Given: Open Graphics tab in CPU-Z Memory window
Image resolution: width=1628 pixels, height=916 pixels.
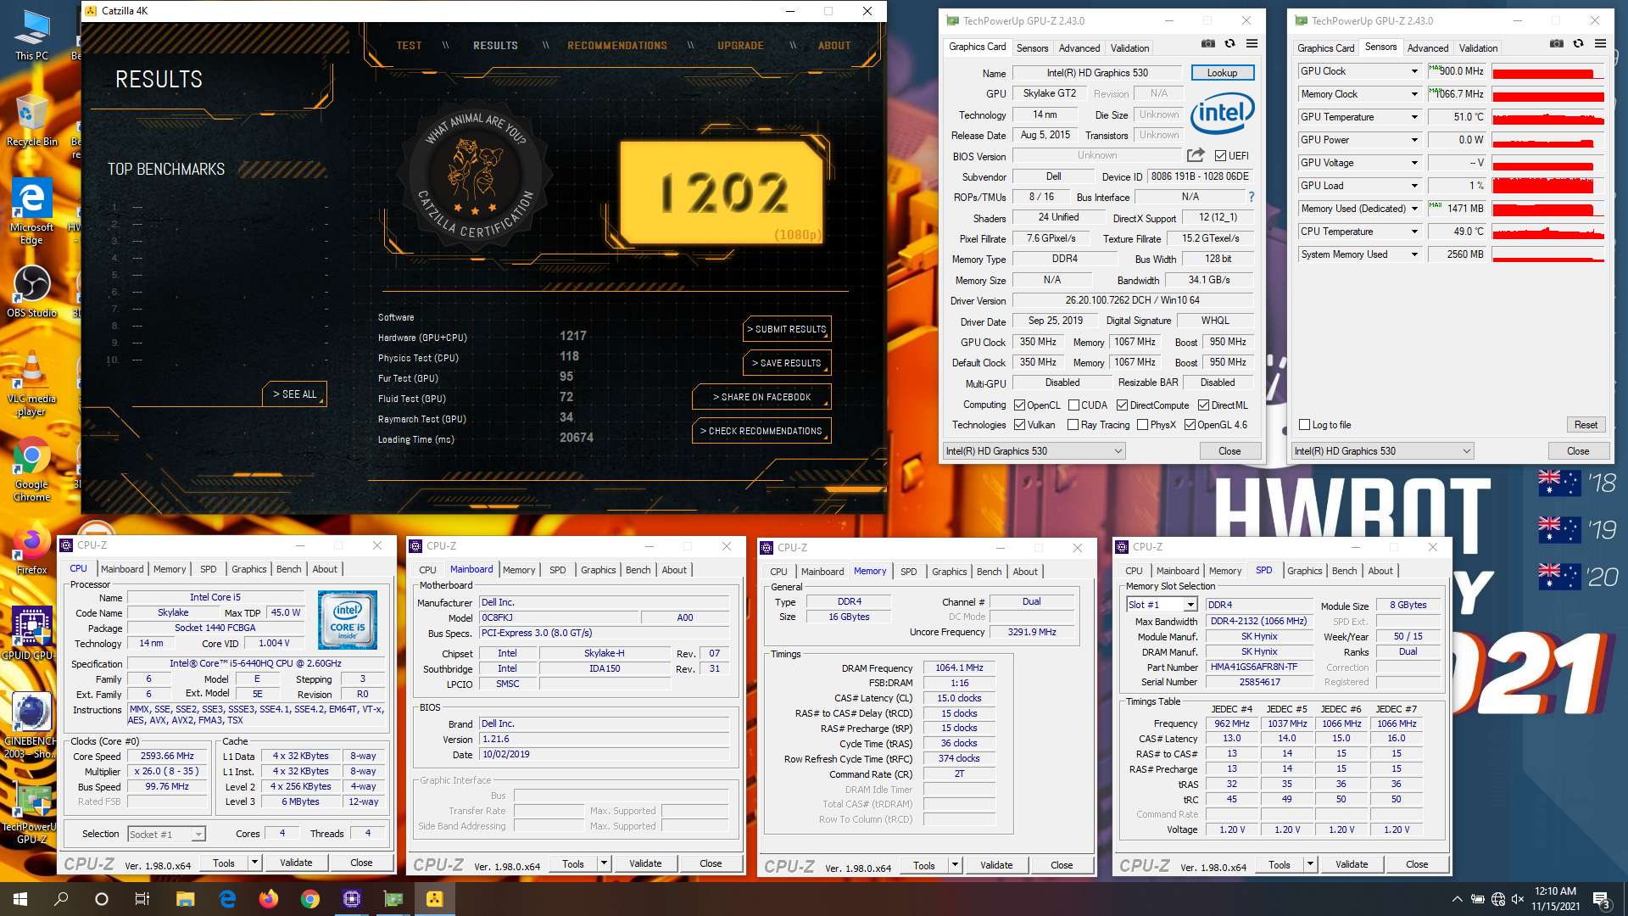Looking at the screenshot, I should click(949, 572).
